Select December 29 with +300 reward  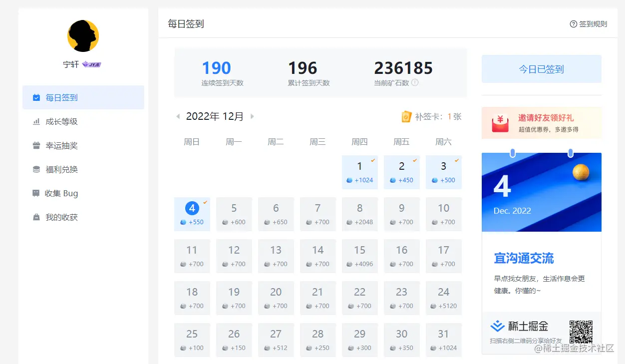pyautogui.click(x=360, y=340)
